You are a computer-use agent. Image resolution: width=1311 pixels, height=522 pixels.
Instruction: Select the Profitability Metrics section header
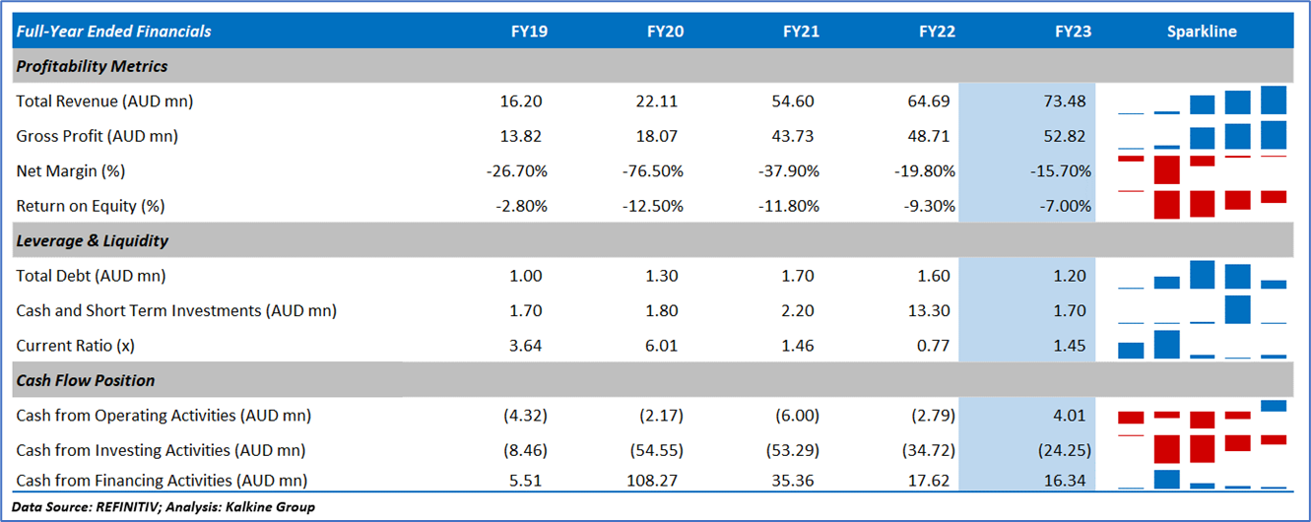coord(93,67)
